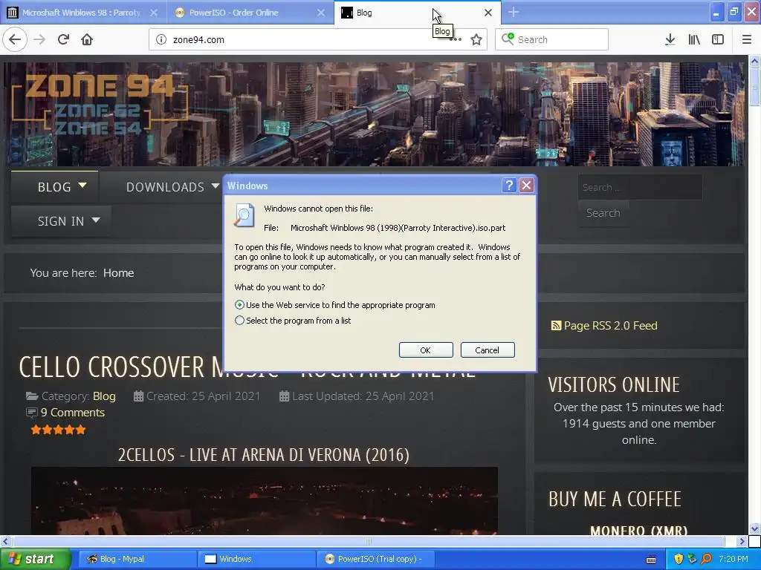Click the five star article rating

(x=58, y=430)
